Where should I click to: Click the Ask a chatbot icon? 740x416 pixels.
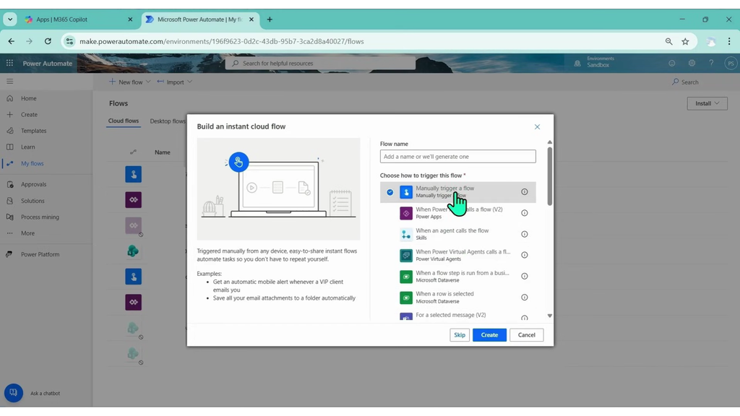(x=14, y=392)
